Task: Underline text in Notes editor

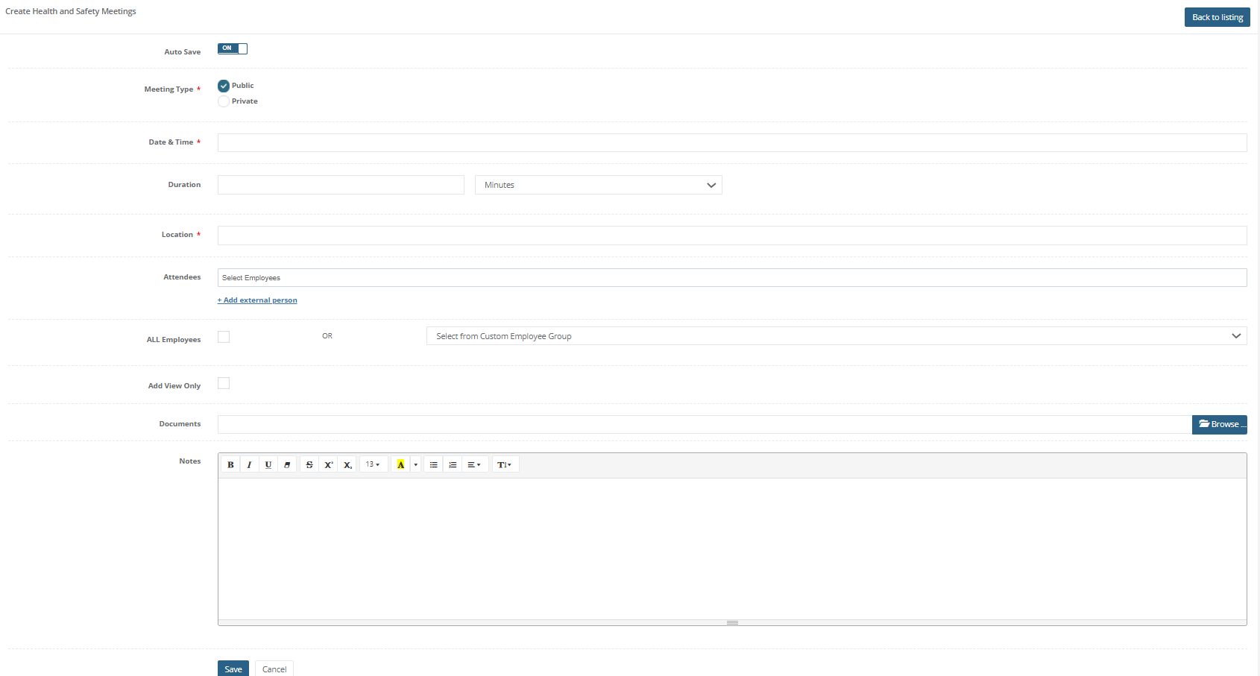Action: click(x=268, y=464)
